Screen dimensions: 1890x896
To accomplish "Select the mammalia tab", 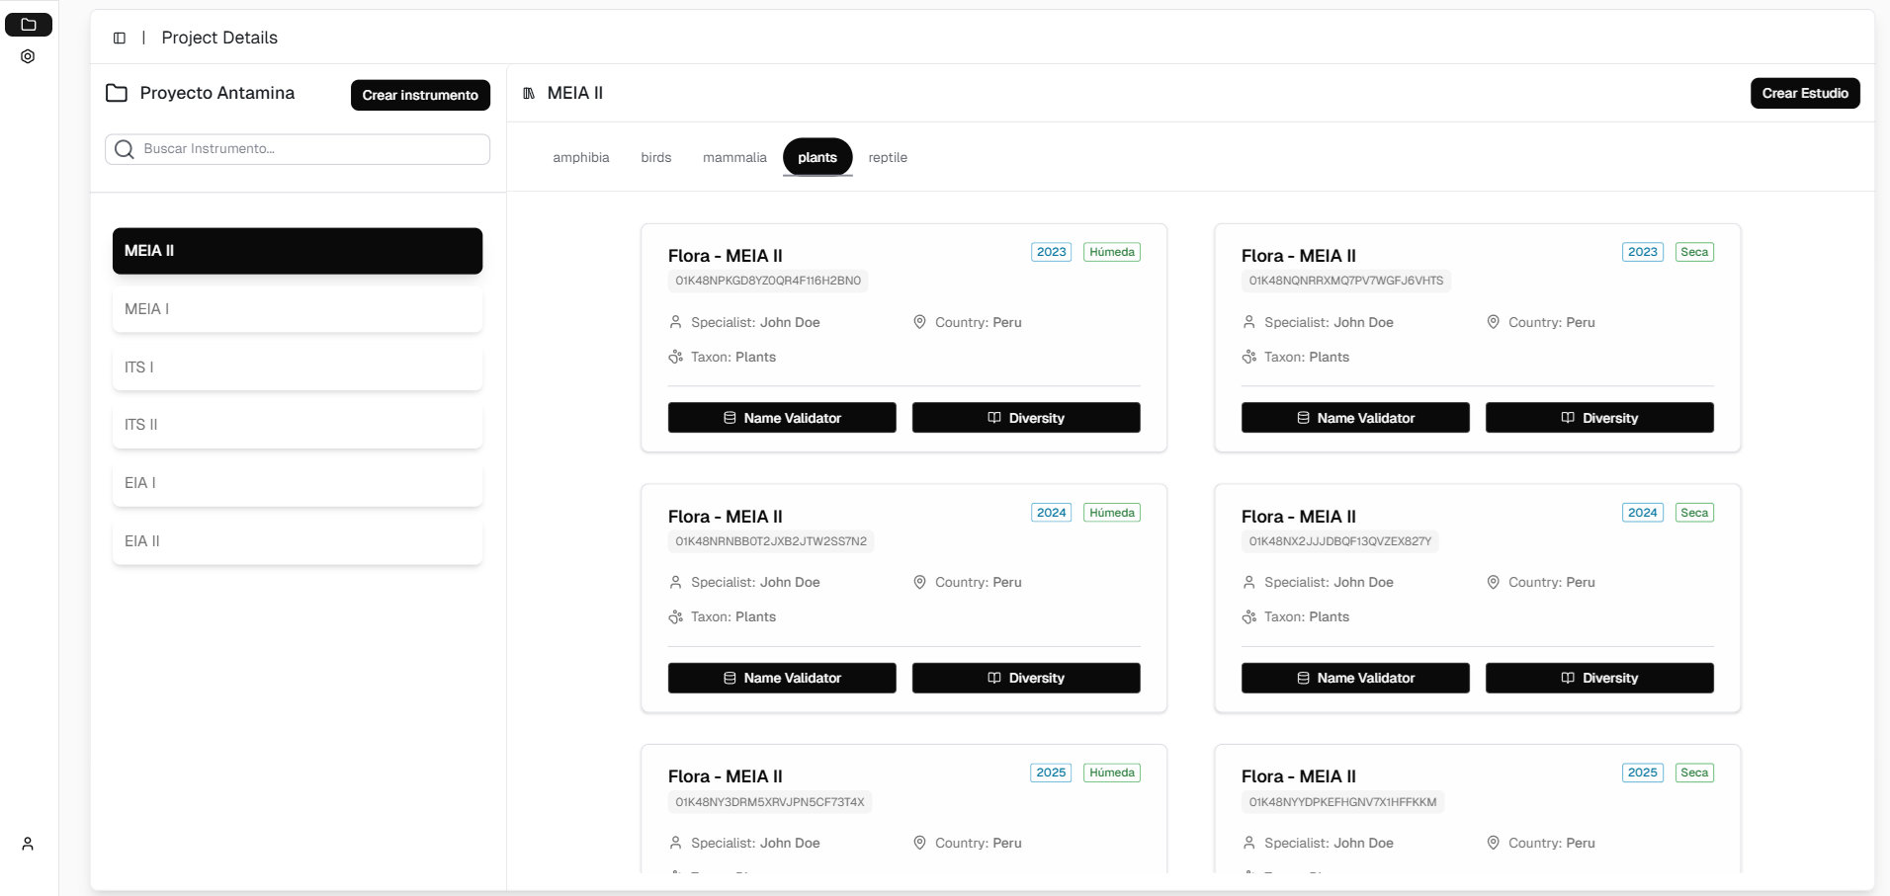I will [x=734, y=157].
